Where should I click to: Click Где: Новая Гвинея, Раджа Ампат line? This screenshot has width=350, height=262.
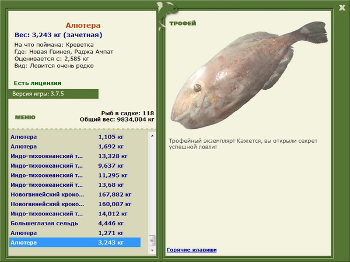(x=64, y=52)
